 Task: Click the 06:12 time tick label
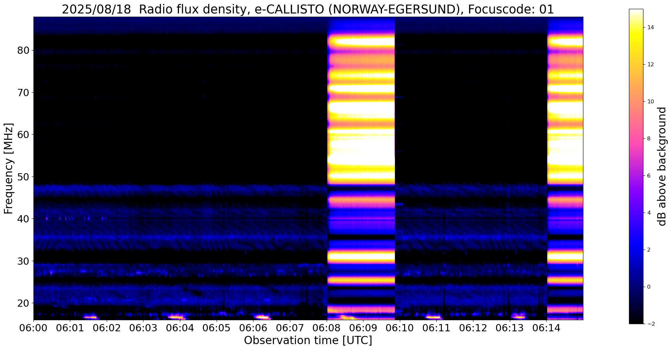[x=473, y=328]
